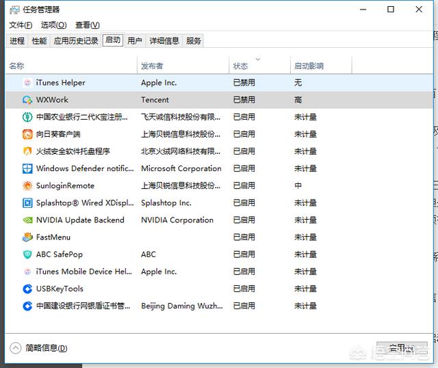Click the 中国农业银行二代K宝 icon

pos(27,117)
